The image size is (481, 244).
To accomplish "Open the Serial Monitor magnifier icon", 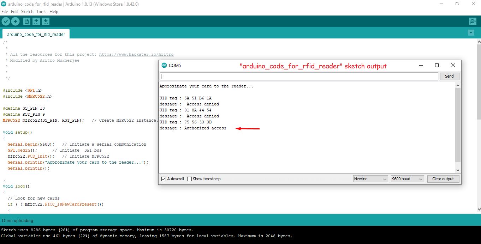I will (x=473, y=22).
